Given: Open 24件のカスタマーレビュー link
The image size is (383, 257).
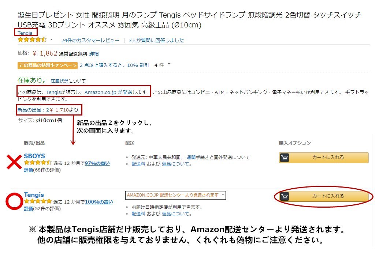Looking at the screenshot, I should click(x=90, y=40).
